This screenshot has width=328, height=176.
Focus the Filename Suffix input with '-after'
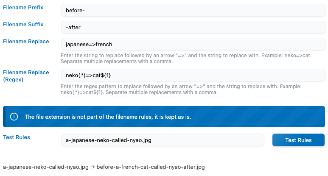point(193,27)
